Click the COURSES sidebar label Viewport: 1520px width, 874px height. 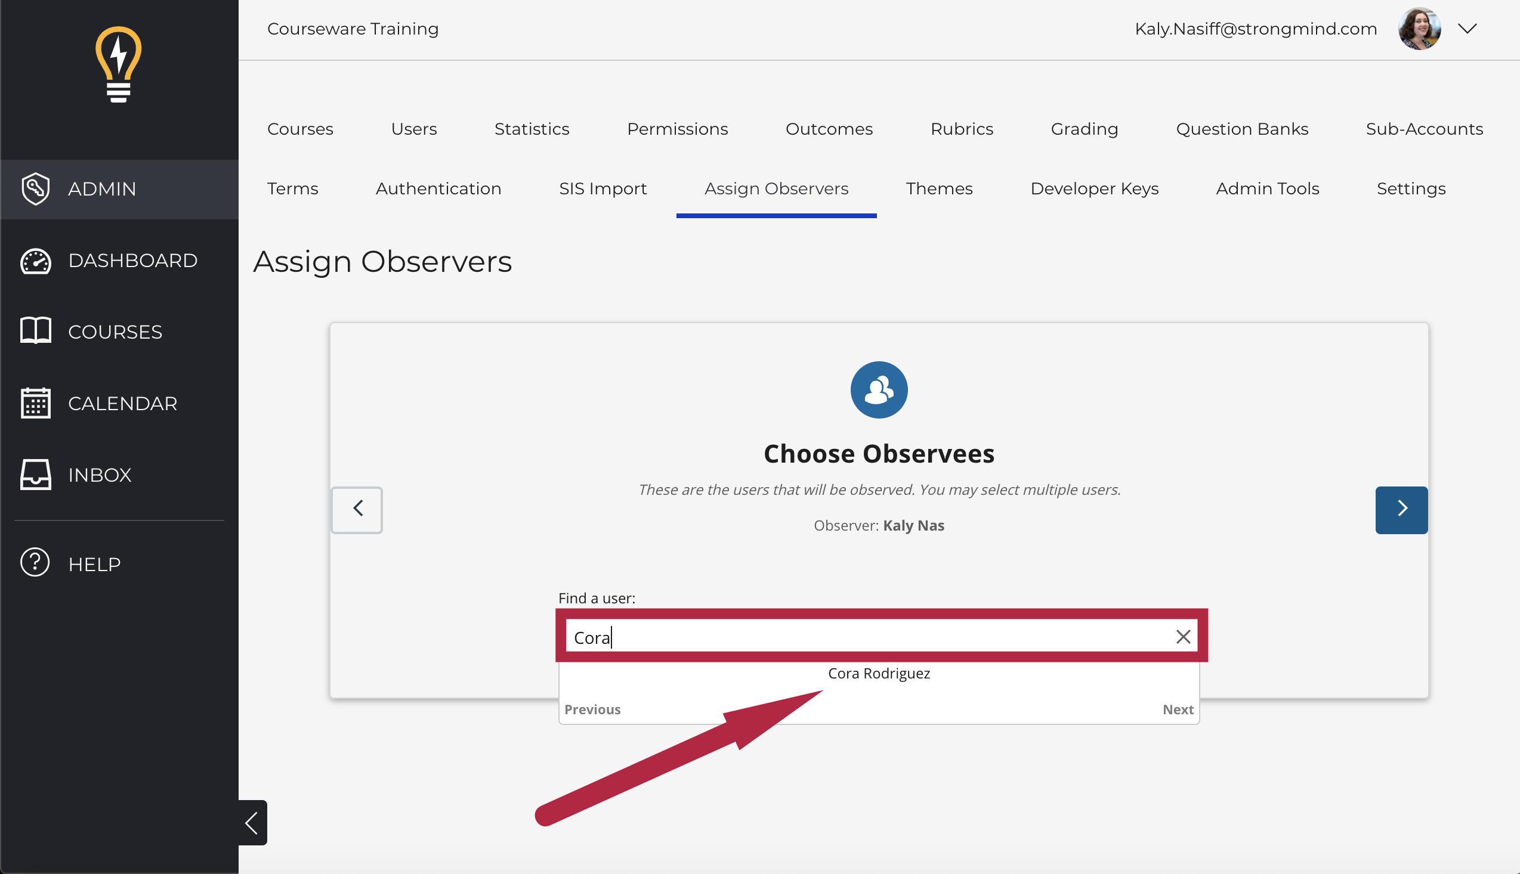pos(115,331)
